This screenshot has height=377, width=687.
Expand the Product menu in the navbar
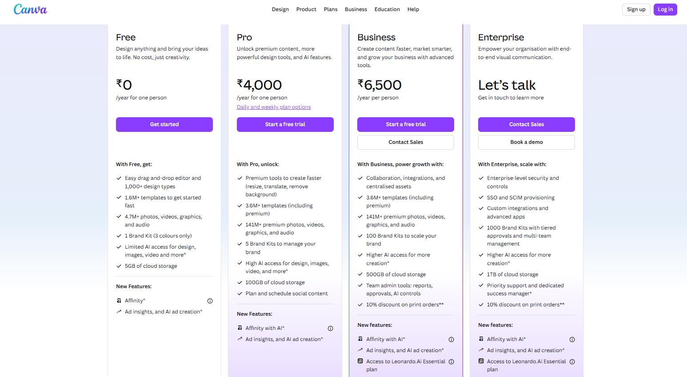pos(306,9)
